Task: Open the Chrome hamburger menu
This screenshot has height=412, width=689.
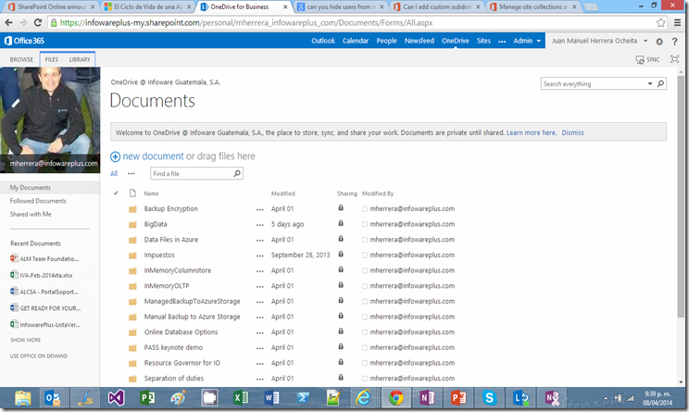Action: click(x=677, y=23)
